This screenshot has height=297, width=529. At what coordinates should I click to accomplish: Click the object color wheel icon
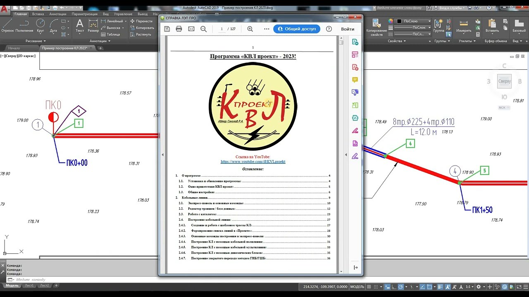pyautogui.click(x=391, y=21)
